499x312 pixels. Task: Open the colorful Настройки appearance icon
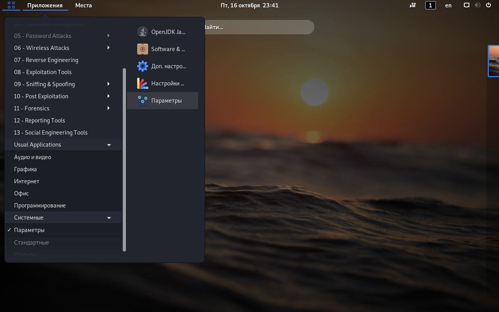point(143,83)
